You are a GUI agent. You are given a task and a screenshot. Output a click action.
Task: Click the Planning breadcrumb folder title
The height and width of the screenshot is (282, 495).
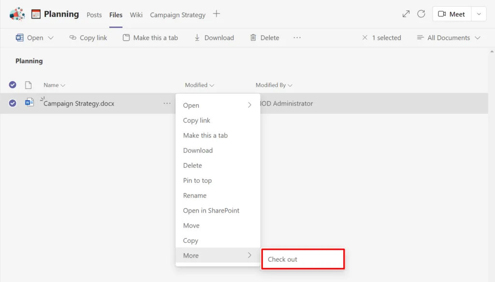[x=29, y=61]
